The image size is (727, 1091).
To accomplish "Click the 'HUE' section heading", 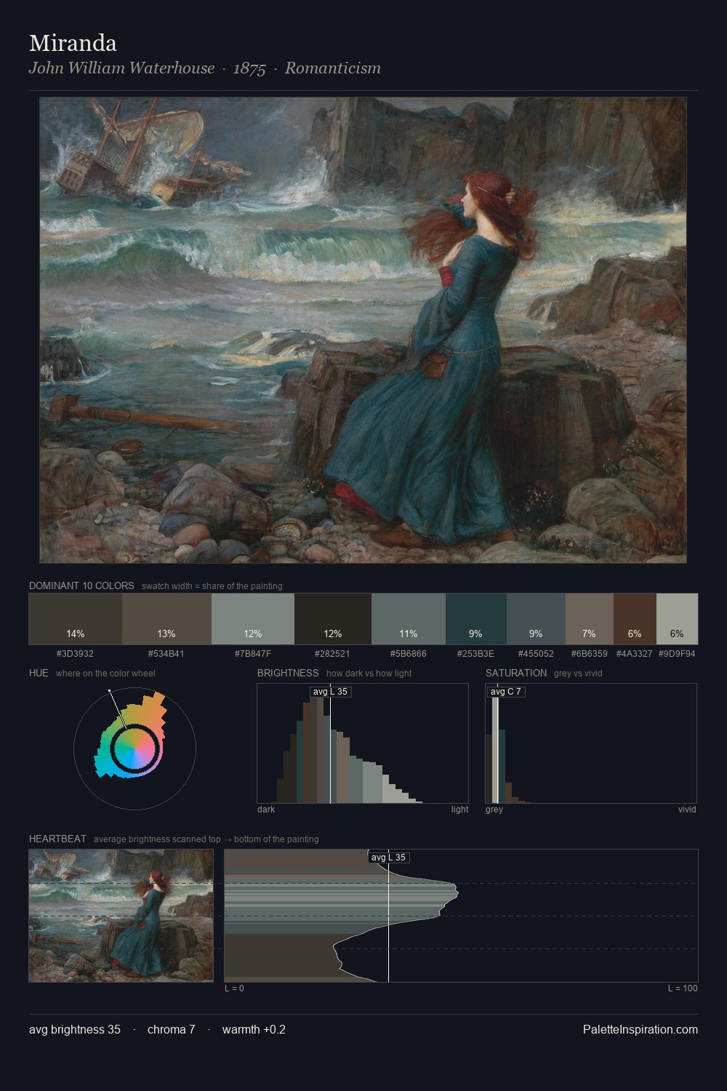I will (39, 673).
